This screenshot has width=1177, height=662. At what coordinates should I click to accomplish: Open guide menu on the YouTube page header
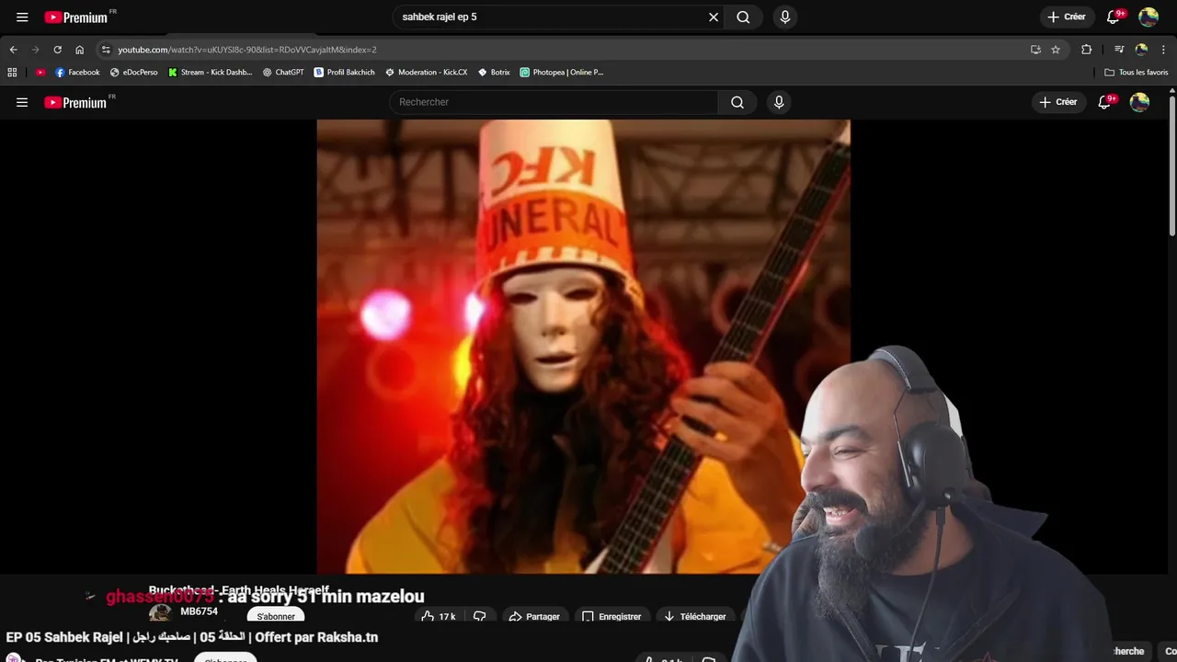coord(22,102)
